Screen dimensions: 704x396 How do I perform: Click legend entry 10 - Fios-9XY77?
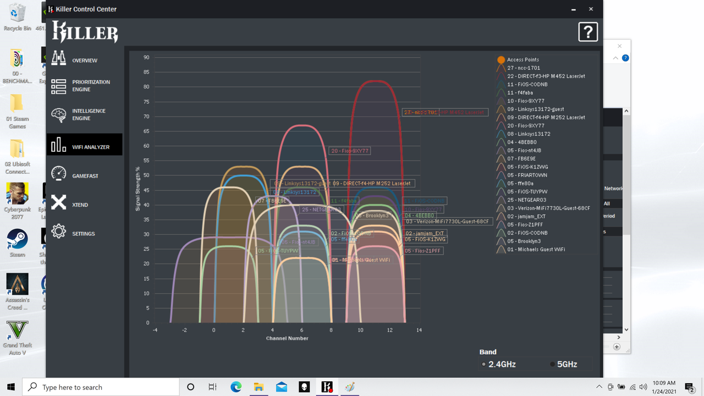pos(526,101)
